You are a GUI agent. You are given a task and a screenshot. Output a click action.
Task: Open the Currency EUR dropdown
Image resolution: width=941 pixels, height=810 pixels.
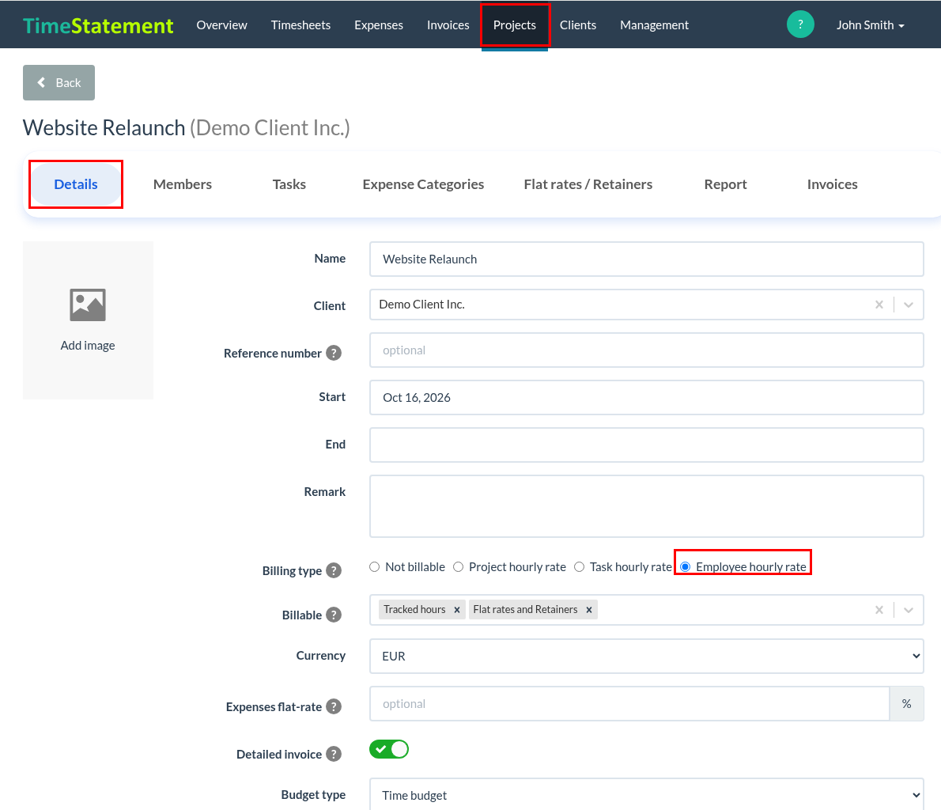click(x=646, y=657)
